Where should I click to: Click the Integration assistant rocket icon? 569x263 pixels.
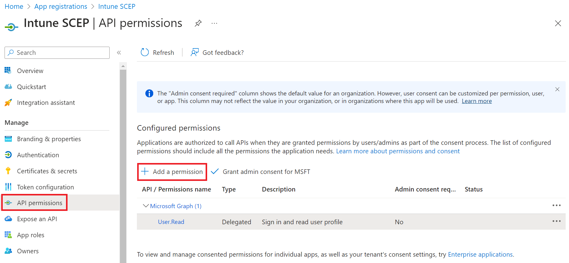point(8,103)
